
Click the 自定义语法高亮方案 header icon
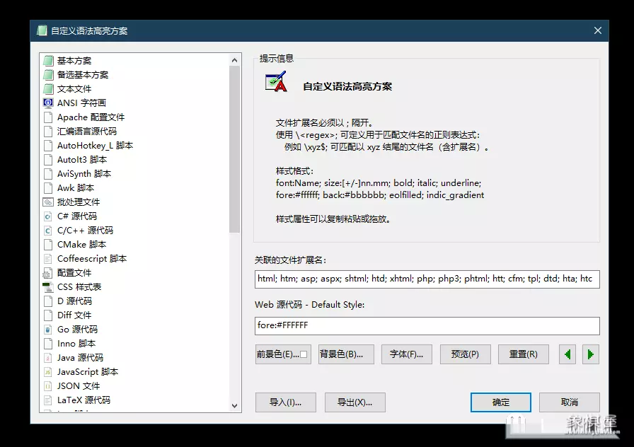(276, 81)
